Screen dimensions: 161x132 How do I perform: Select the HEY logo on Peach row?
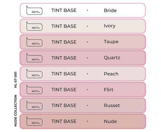click(x=35, y=73)
